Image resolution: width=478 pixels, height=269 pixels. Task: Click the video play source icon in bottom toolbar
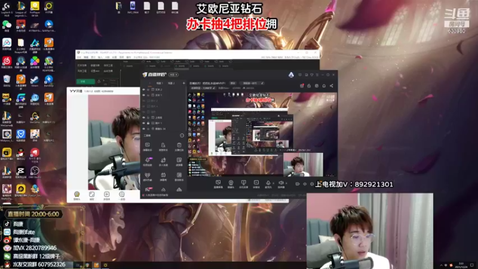[x=256, y=183]
